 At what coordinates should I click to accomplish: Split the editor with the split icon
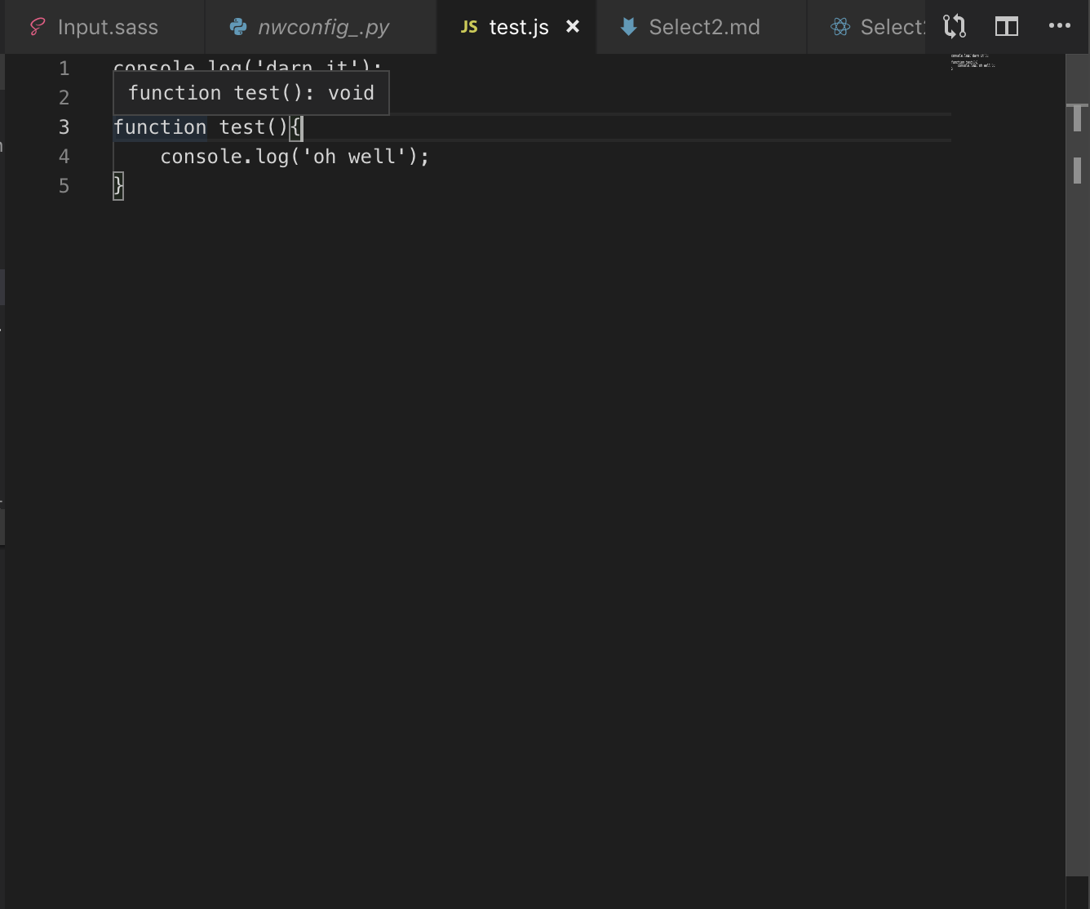[1007, 27]
